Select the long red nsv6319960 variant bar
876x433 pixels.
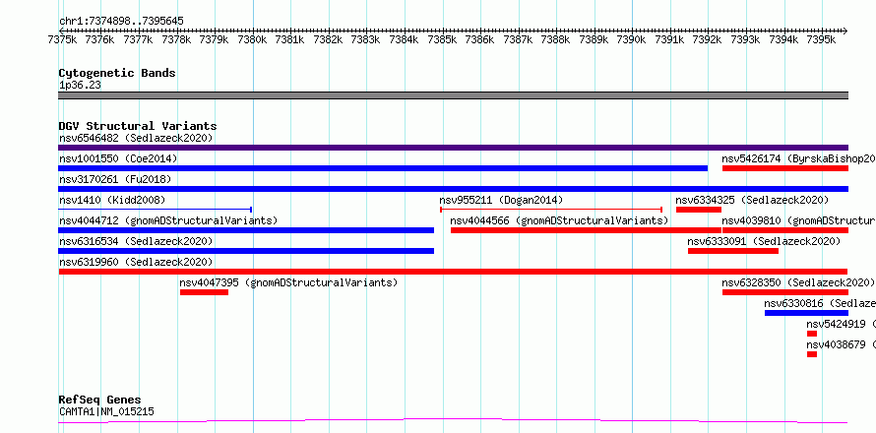[x=453, y=272]
